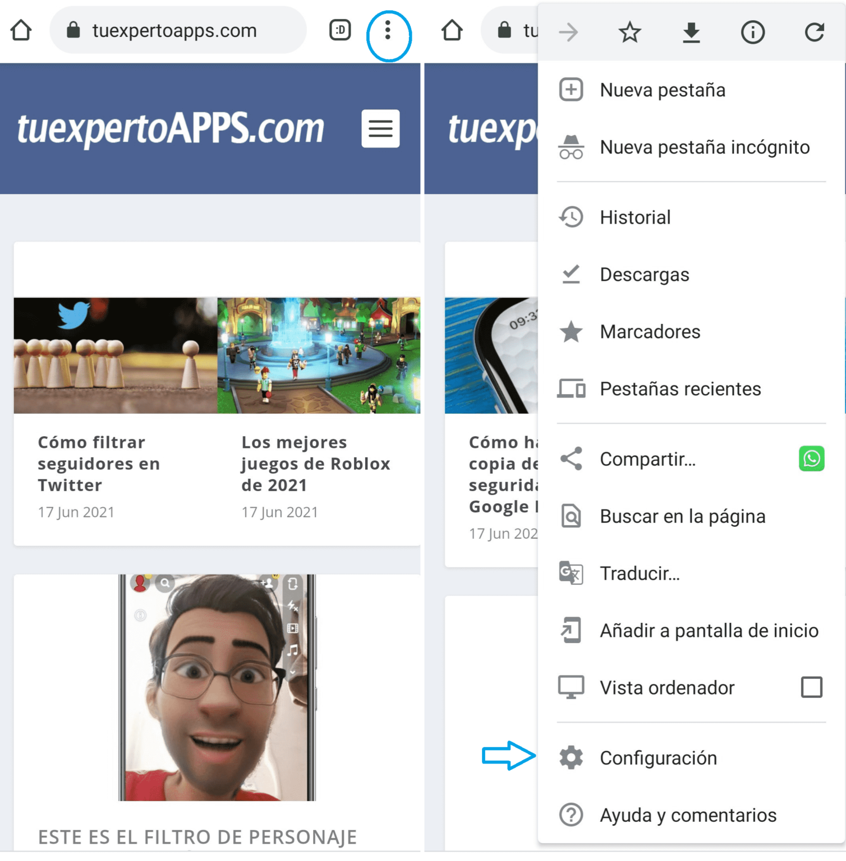Tap the padlock icon beside tuexpertoapps.com
The width and height of the screenshot is (846, 861).
coord(73,30)
